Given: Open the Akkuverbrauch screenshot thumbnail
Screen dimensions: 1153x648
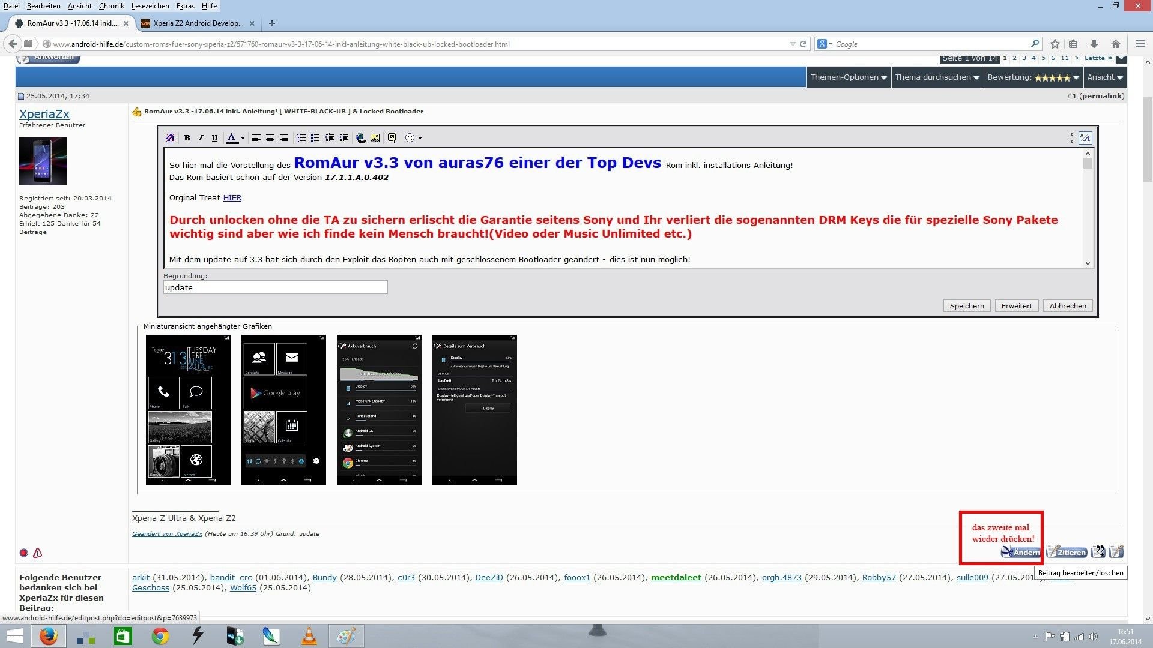Looking at the screenshot, I should (x=379, y=410).
